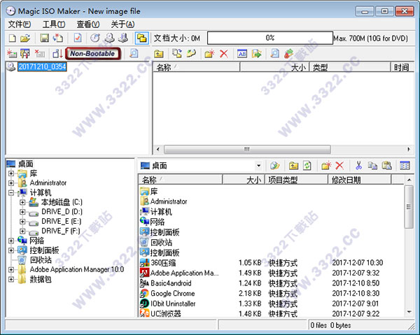Screen dimensions: 420x335
Task: Open an existing image file
Action: [x=25, y=38]
